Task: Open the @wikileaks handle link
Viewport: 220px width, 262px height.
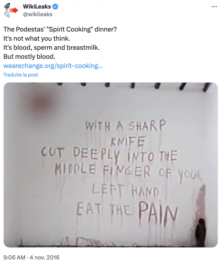Action: pyautogui.click(x=38, y=14)
